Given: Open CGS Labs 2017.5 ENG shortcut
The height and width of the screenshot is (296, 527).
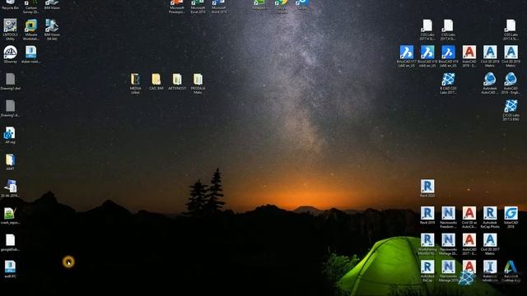Looking at the screenshot, I should (x=511, y=110).
